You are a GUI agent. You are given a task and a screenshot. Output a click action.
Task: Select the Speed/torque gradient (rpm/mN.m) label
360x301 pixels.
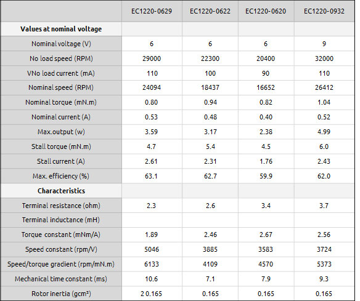click(x=61, y=264)
